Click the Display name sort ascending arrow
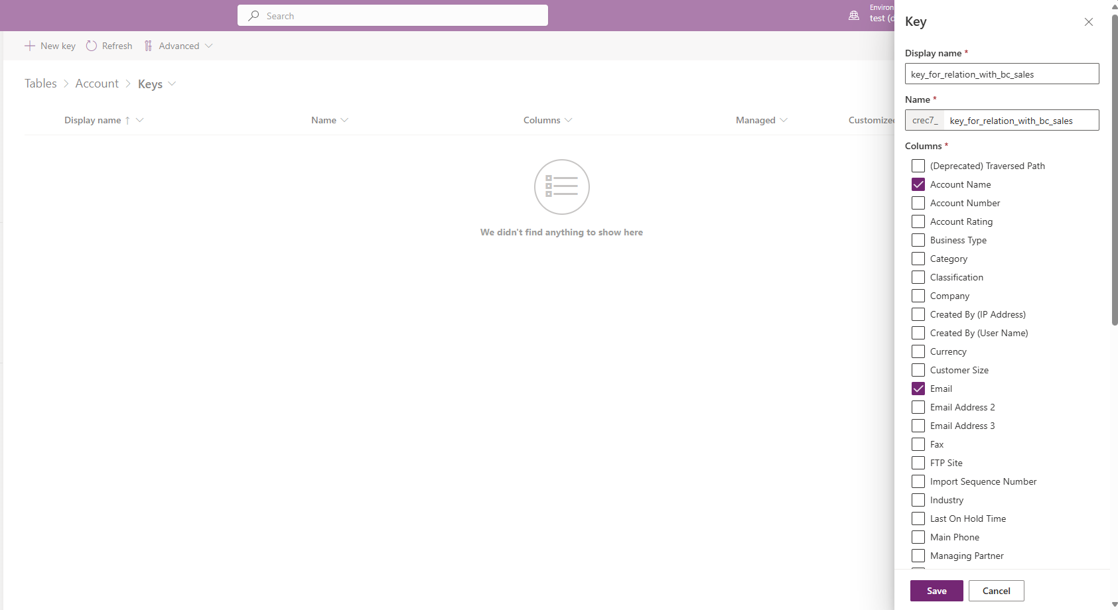The height and width of the screenshot is (610, 1118). [127, 120]
